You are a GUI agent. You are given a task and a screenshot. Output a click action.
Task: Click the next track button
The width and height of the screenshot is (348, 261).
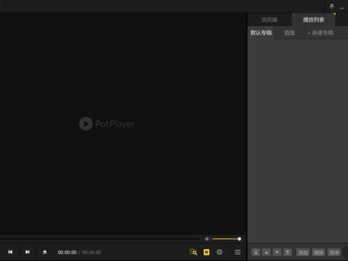click(x=27, y=252)
